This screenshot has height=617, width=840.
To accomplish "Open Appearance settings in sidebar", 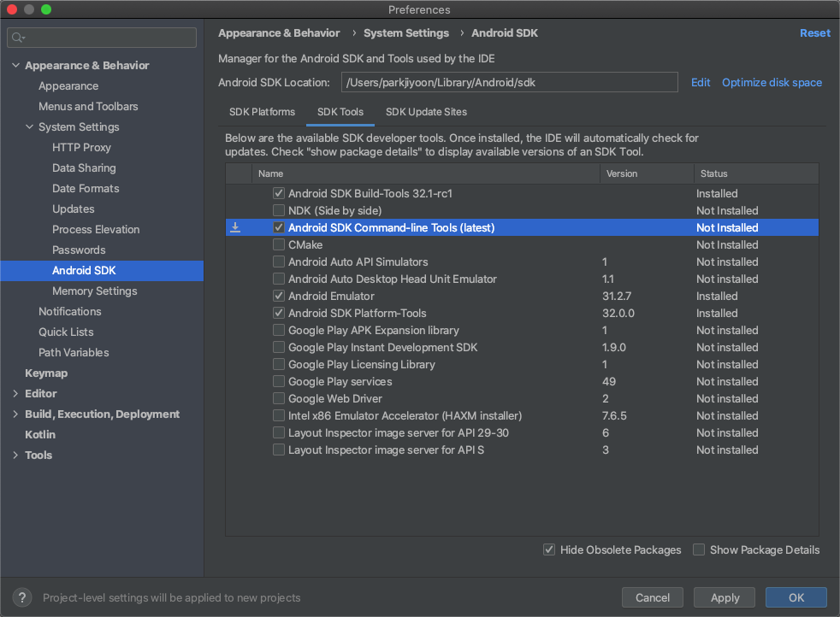I will coord(68,85).
